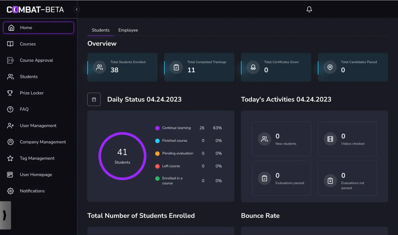This screenshot has width=398, height=235.
Task: Collapse the sidebar using the chevron button
Action: coord(77,9)
